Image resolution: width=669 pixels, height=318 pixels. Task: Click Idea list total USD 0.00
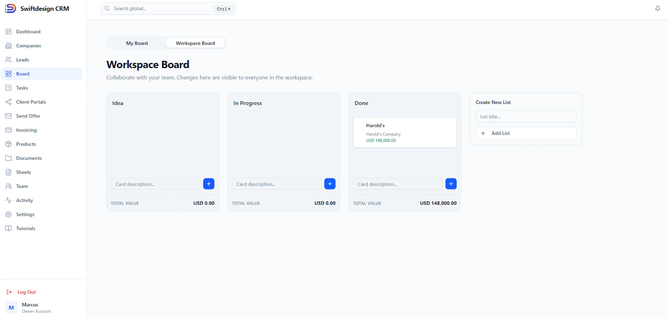pos(204,203)
